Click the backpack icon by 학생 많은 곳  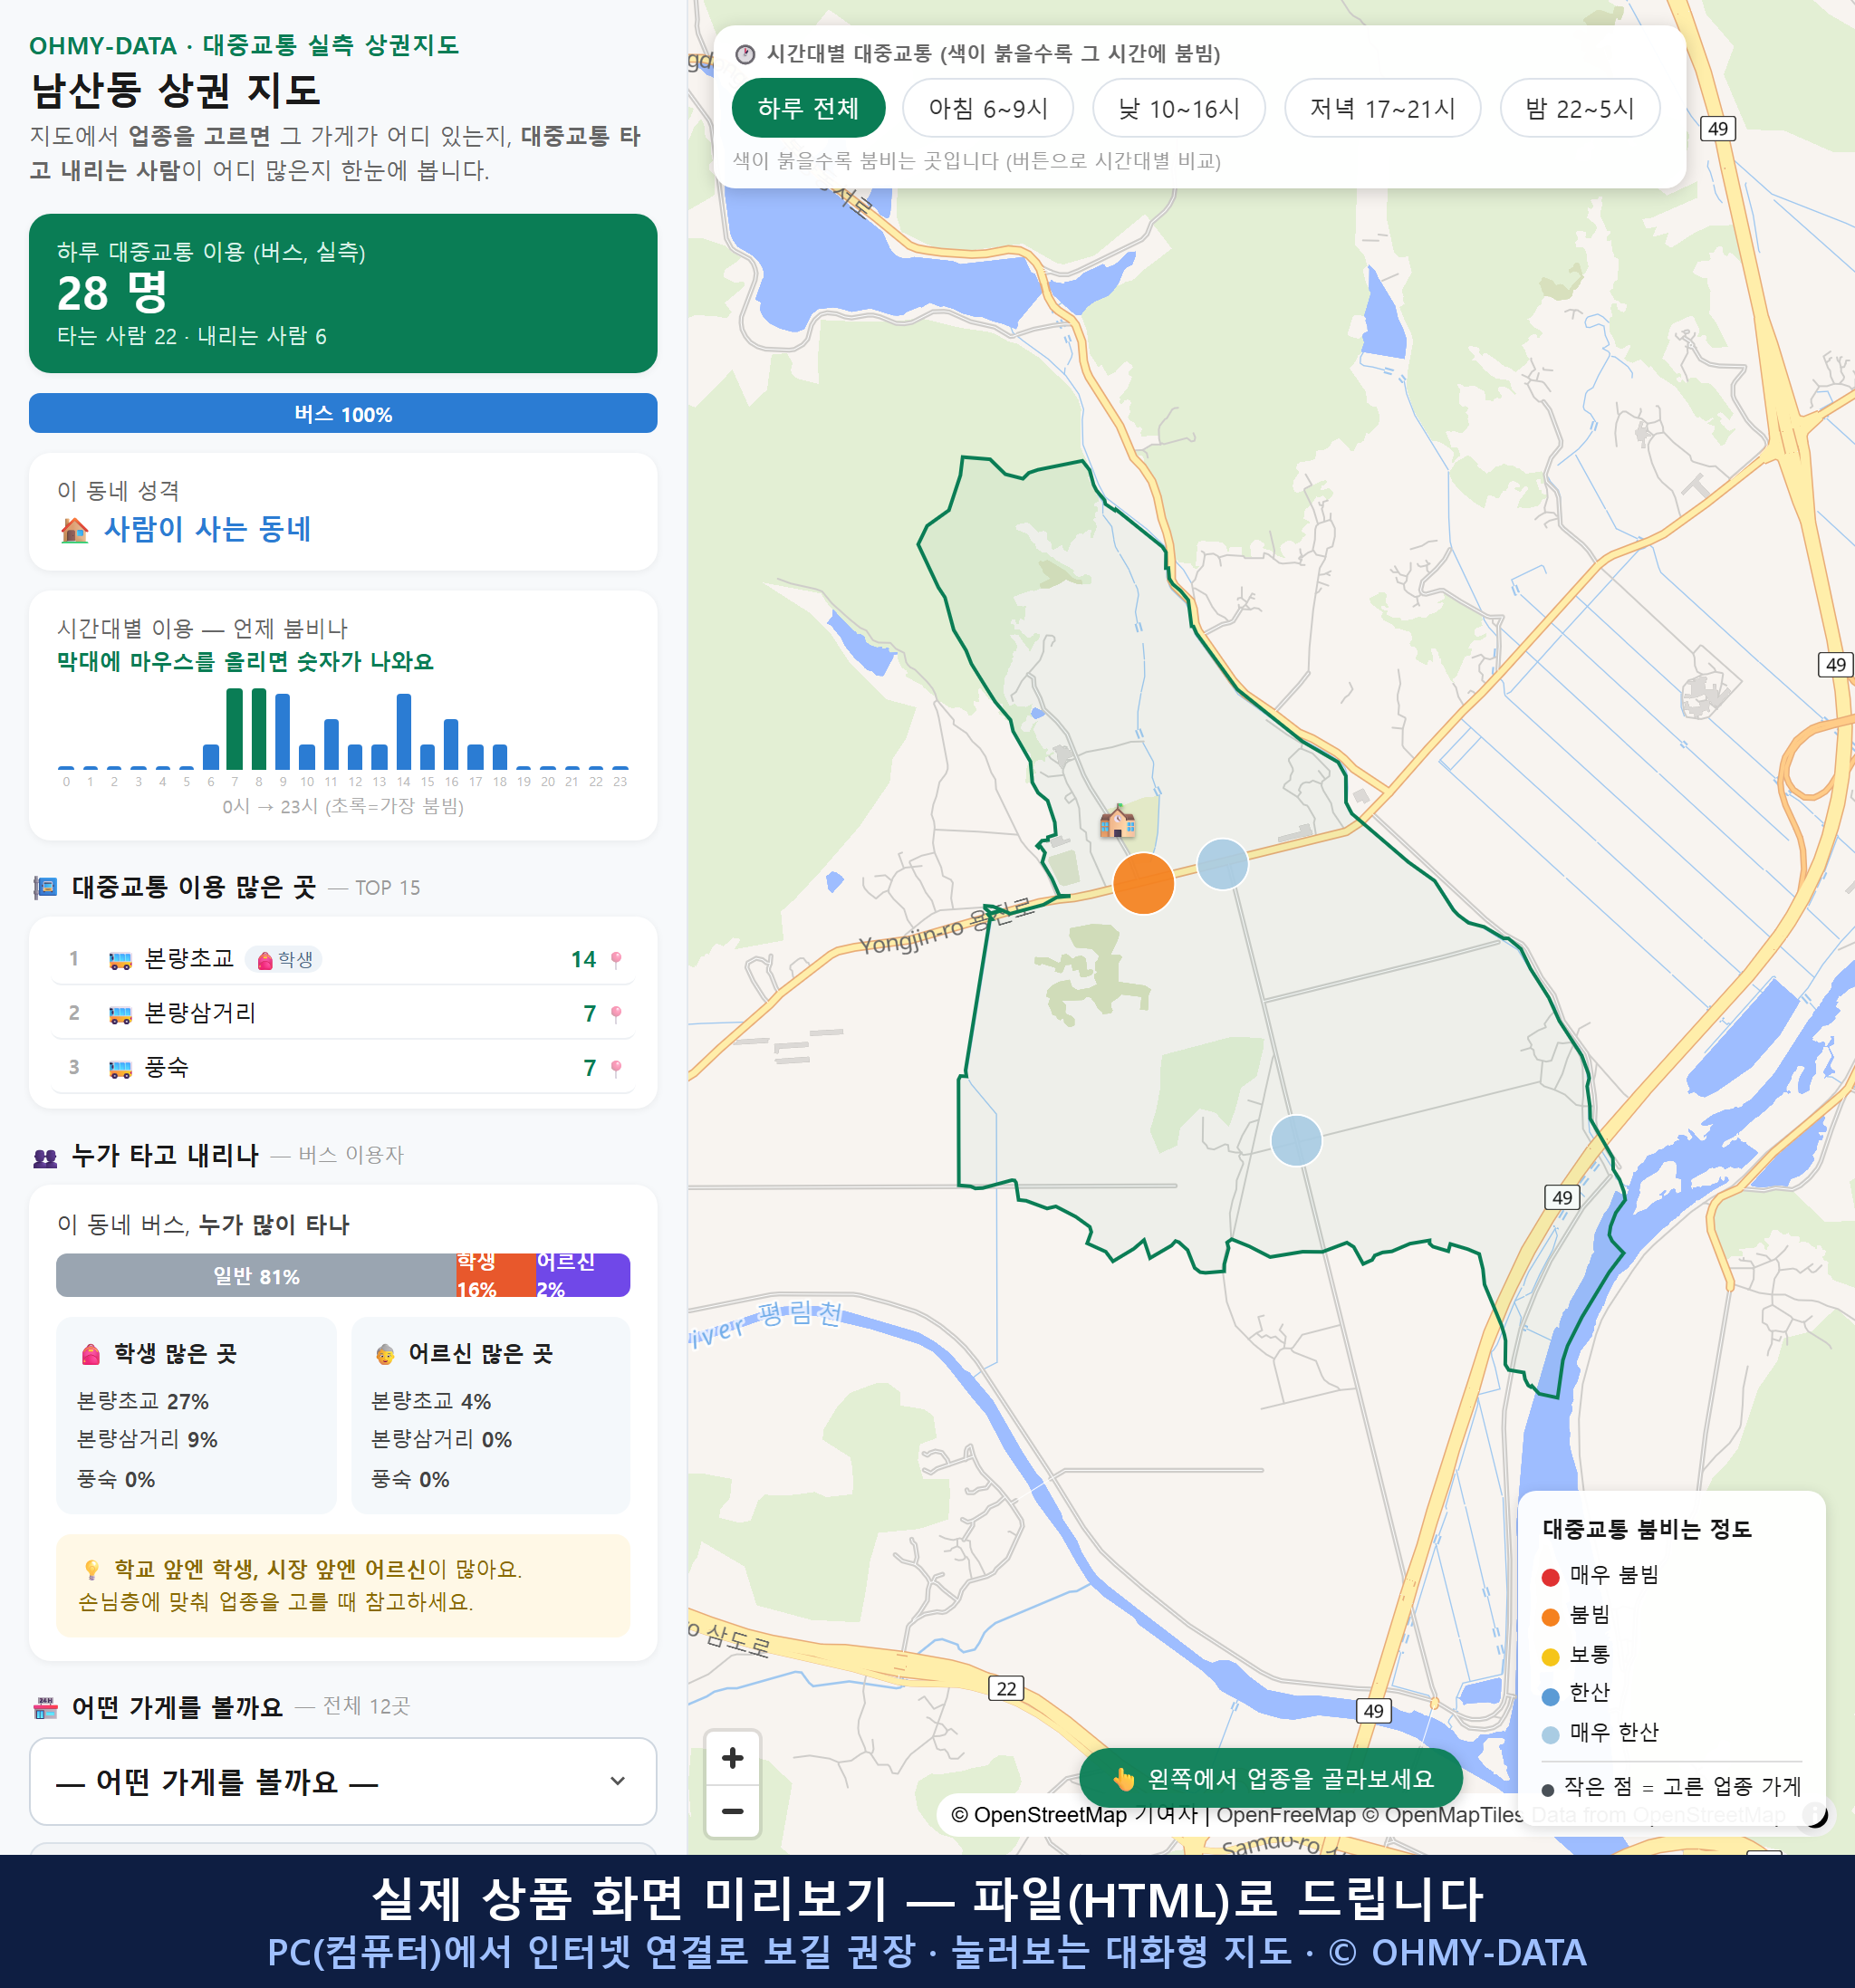click(x=91, y=1355)
